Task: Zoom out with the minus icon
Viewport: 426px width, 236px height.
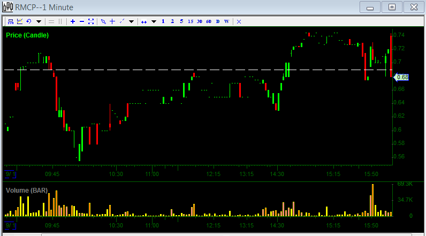Action: click(81, 21)
